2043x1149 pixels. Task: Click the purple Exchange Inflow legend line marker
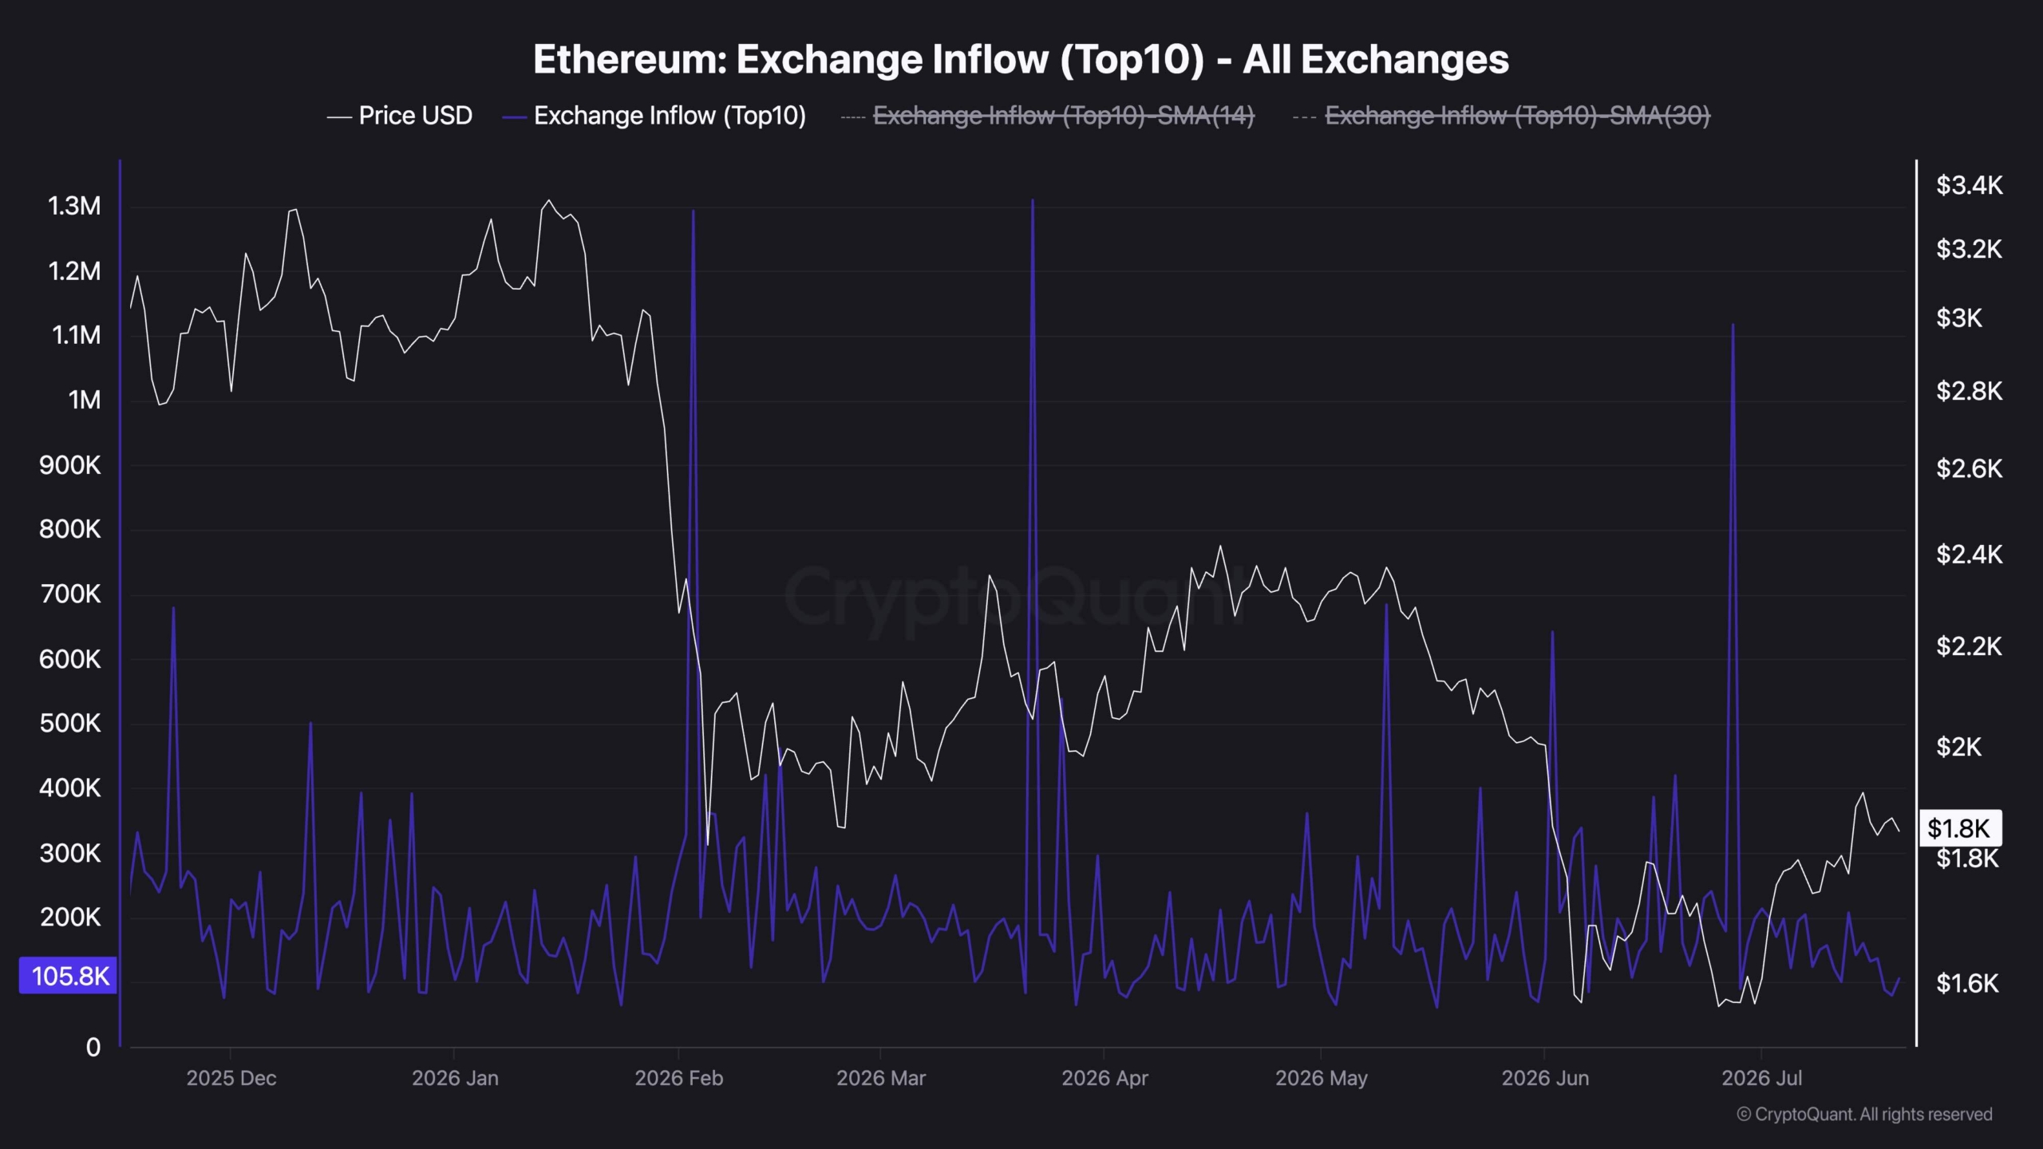point(515,117)
